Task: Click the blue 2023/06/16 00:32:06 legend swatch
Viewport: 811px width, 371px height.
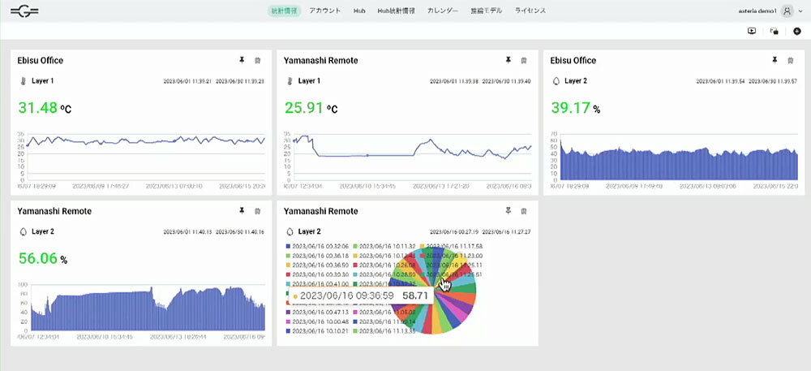Action: tap(288, 245)
